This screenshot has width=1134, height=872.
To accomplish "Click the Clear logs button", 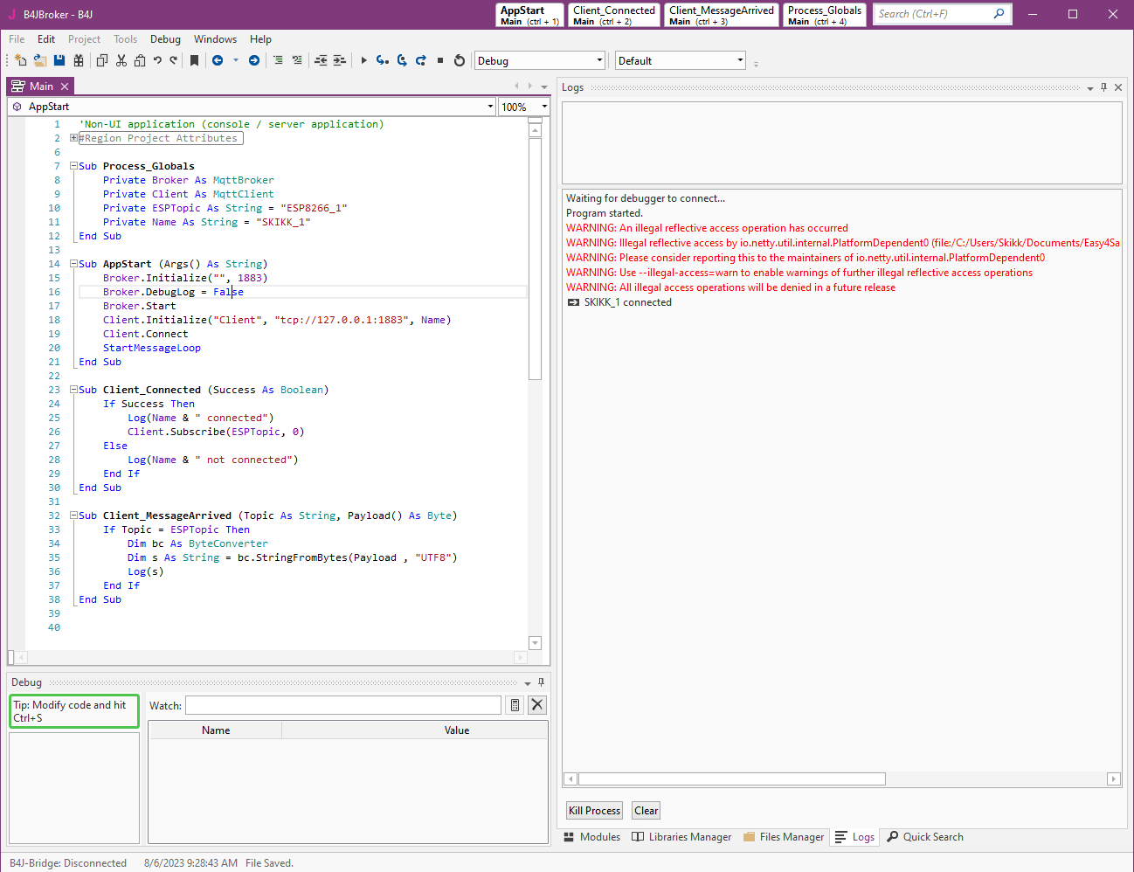I will 646,811.
